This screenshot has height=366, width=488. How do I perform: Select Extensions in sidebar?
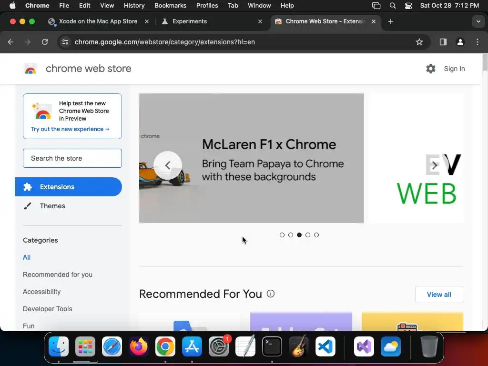pyautogui.click(x=69, y=187)
